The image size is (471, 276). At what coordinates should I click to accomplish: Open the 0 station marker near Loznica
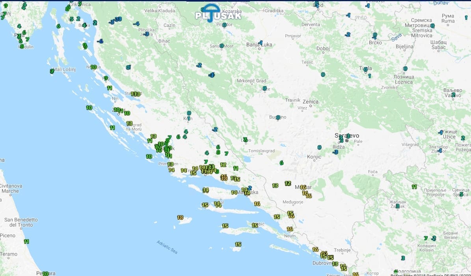[x=405, y=69]
